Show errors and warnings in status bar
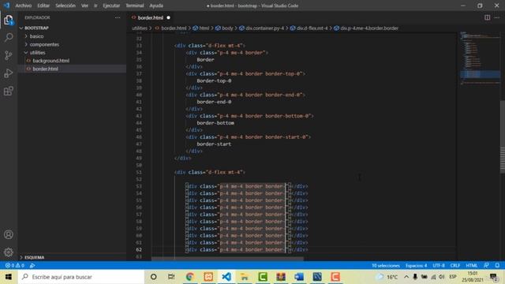 [14, 265]
